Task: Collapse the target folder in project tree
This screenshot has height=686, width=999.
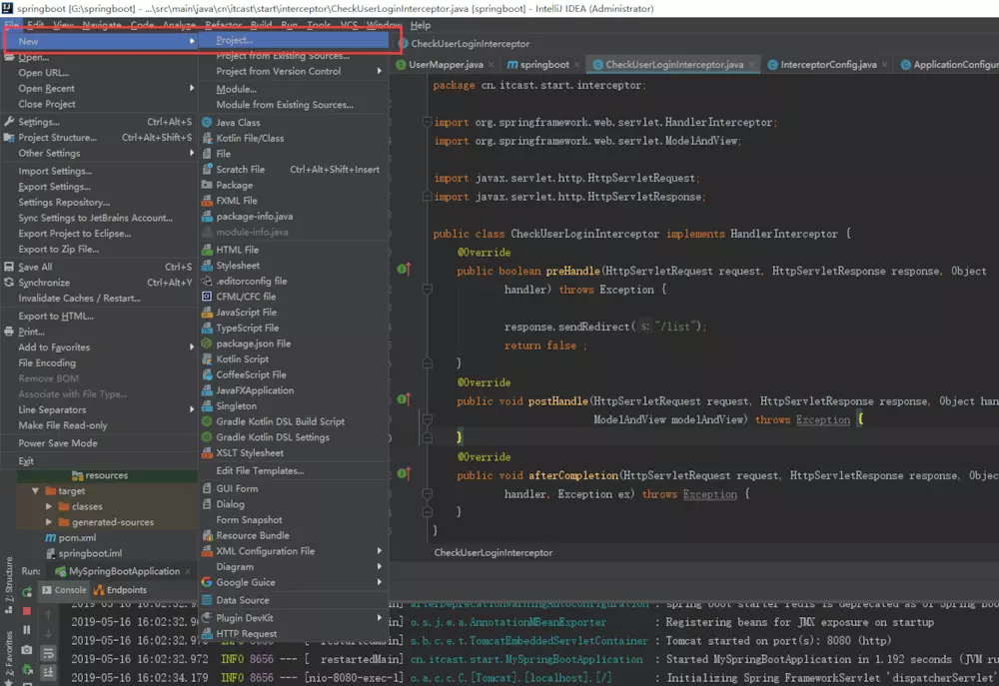Action: (x=35, y=491)
